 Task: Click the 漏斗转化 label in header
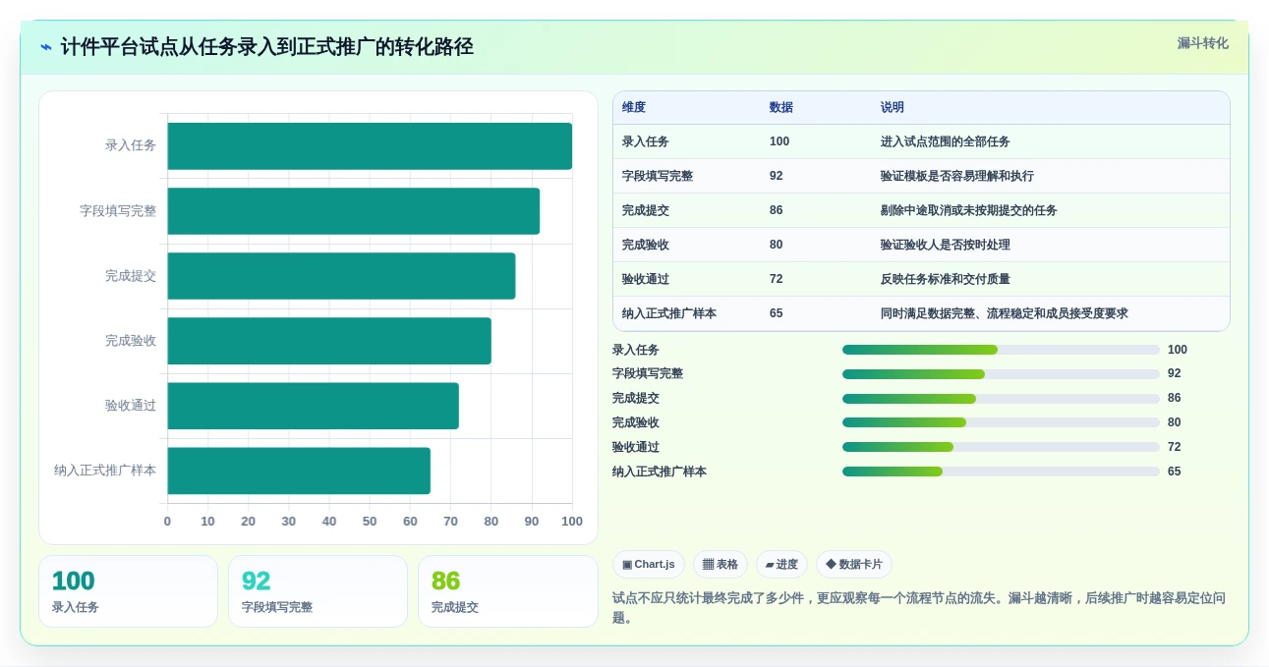[x=1202, y=43]
